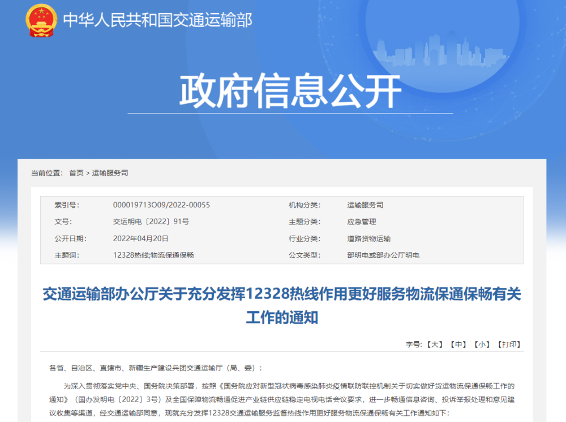Click the 道路货物运输 industry category value
This screenshot has height=422, width=566.
[368, 238]
